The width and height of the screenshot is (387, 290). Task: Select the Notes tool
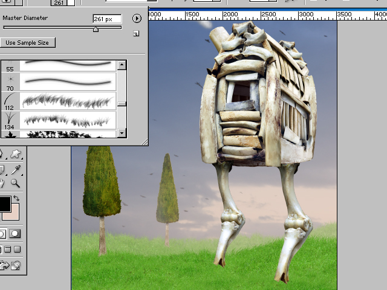tap(2, 169)
